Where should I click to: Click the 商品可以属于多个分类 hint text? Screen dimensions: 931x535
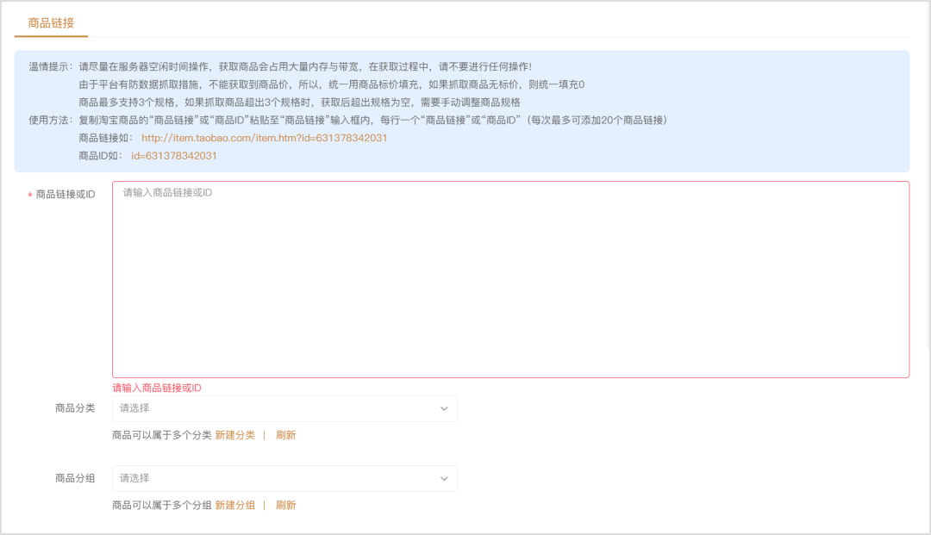161,435
